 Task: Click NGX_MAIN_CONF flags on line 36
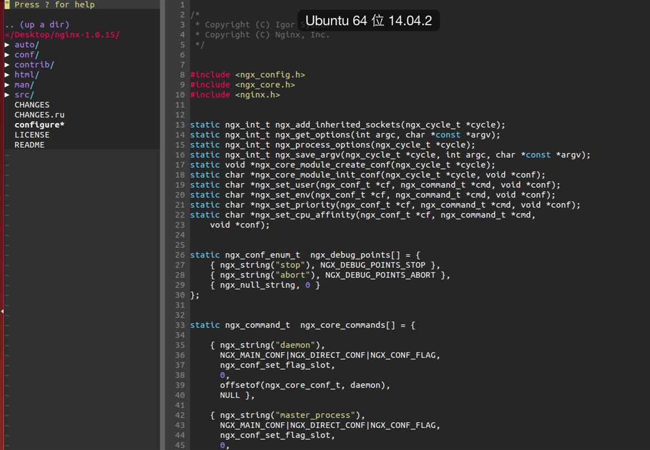[330, 355]
